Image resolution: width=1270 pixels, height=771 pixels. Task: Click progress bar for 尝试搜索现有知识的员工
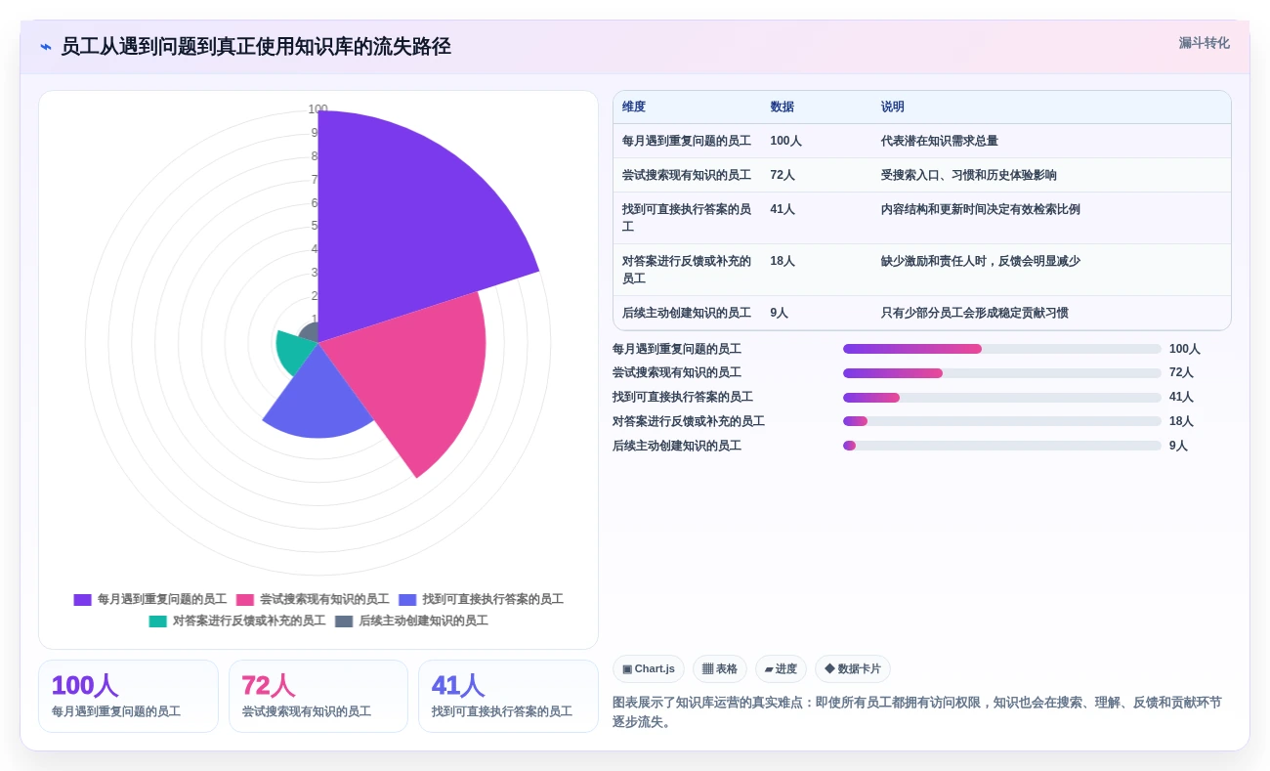pos(1002,373)
